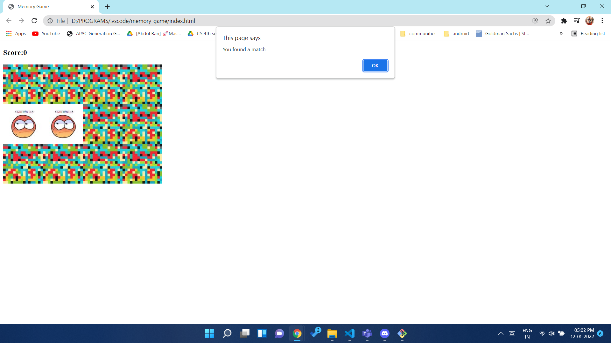Reload the Memory Game page

click(34, 21)
